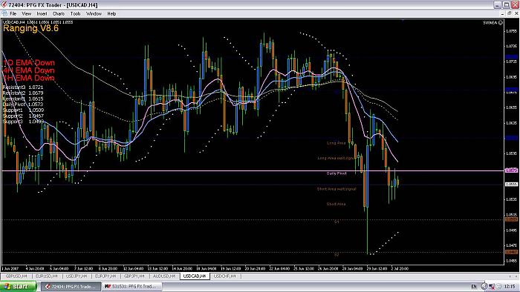Screen dimensions: 520x292
Task: Switch to the EURJPY,H4 chart tab
Action: click(x=105, y=276)
